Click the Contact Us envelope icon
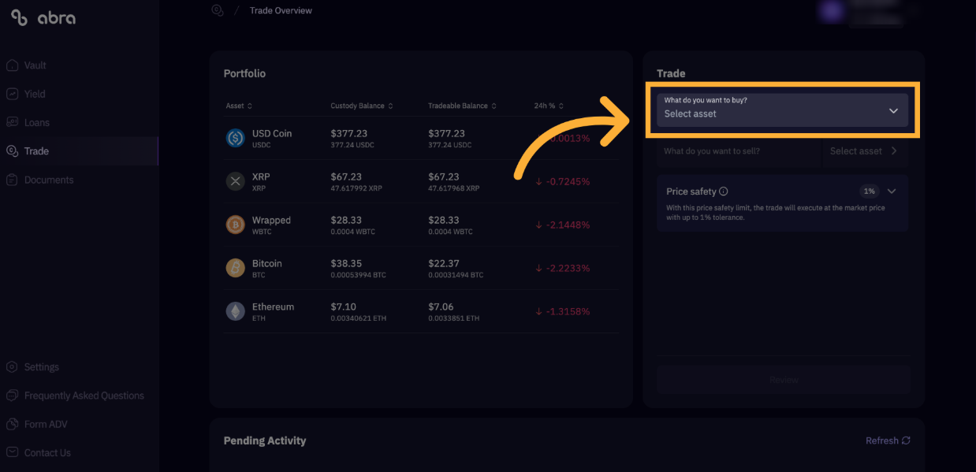Image resolution: width=976 pixels, height=472 pixels. pos(12,453)
